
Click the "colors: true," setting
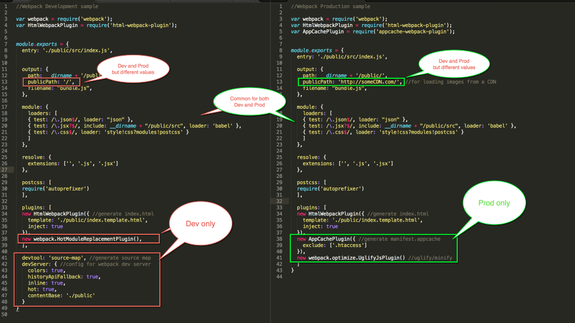tap(47, 270)
